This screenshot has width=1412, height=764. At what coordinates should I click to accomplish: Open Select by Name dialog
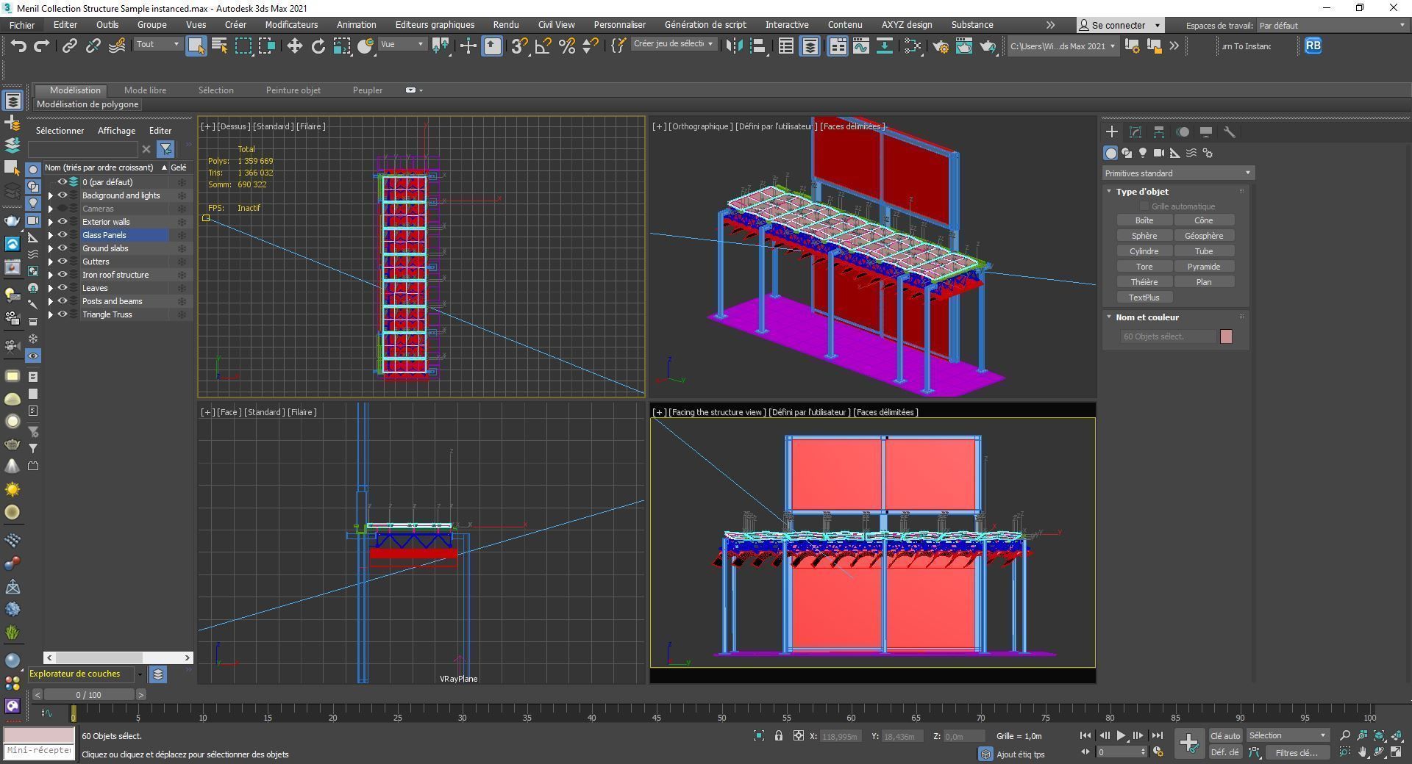point(218,46)
